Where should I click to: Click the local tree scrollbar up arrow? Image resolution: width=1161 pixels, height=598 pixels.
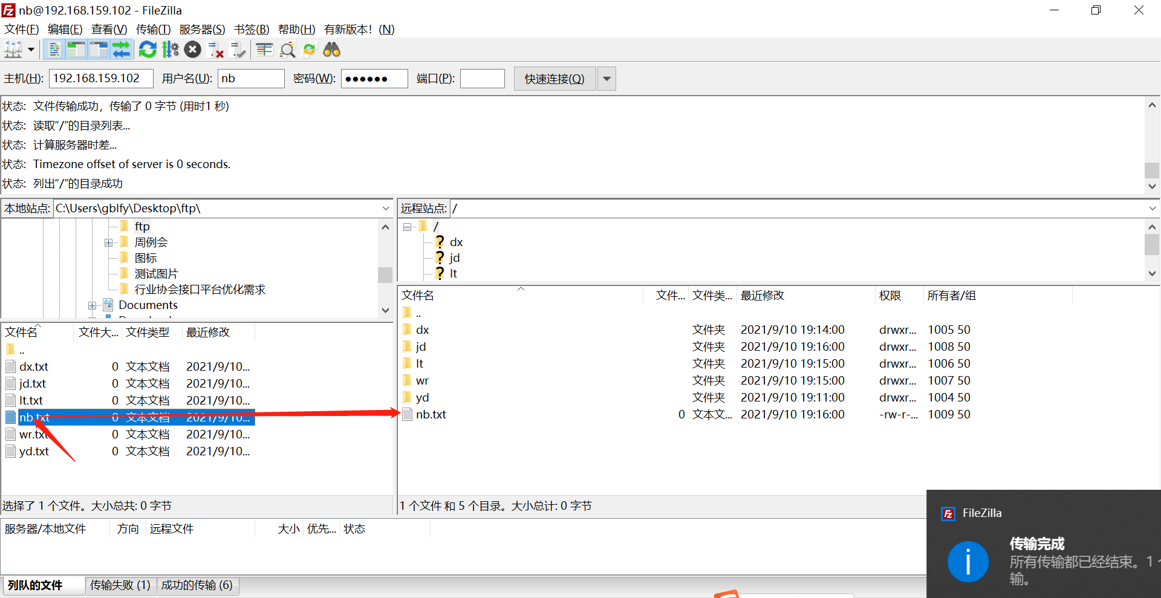(385, 227)
